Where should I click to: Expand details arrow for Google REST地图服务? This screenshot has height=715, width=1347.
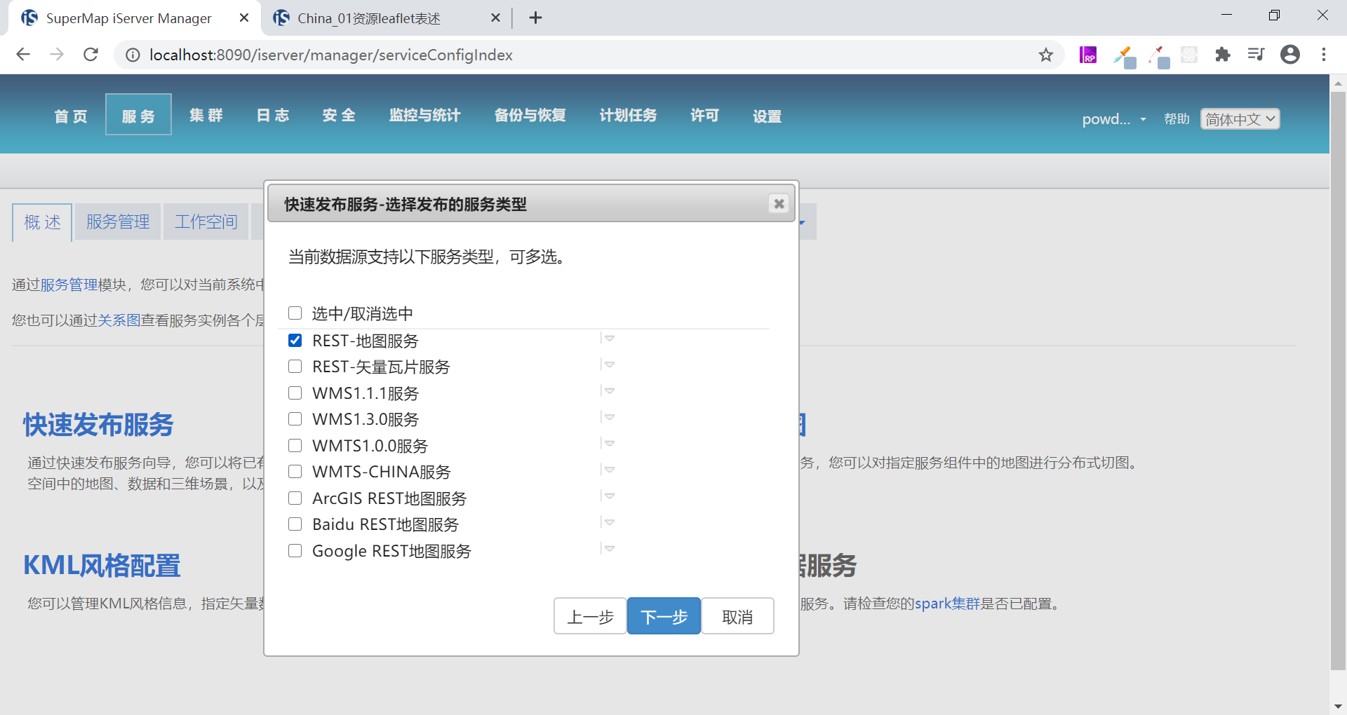[x=609, y=549]
